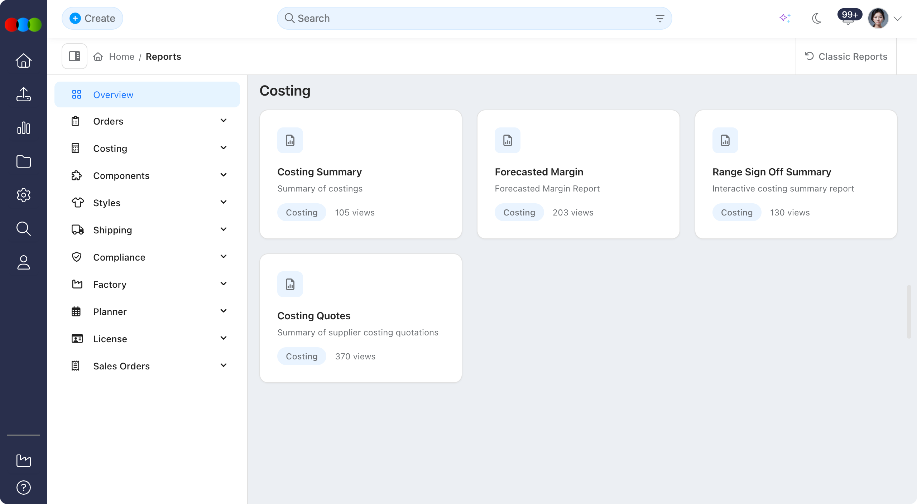This screenshot has width=917, height=504.
Task: Select the Overview menu item
Action: 147,94
